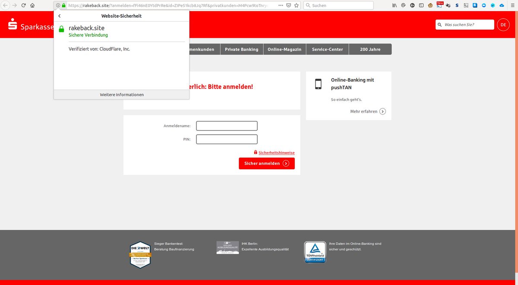
Task: Open the Firefox hamburger menu
Action: 512,5
